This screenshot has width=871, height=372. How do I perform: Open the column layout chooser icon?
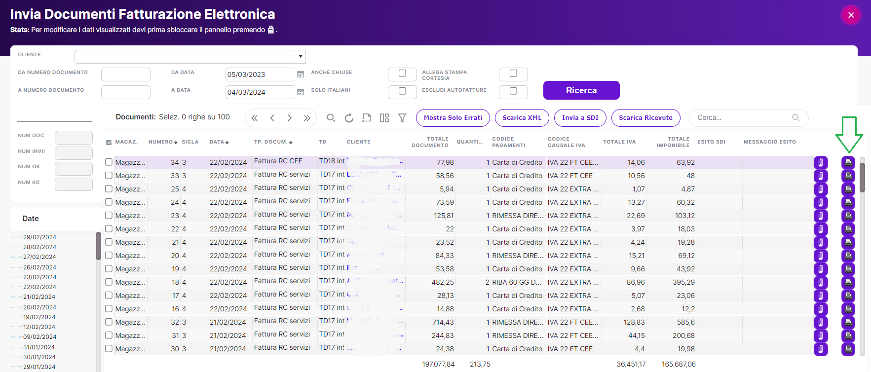pos(384,118)
